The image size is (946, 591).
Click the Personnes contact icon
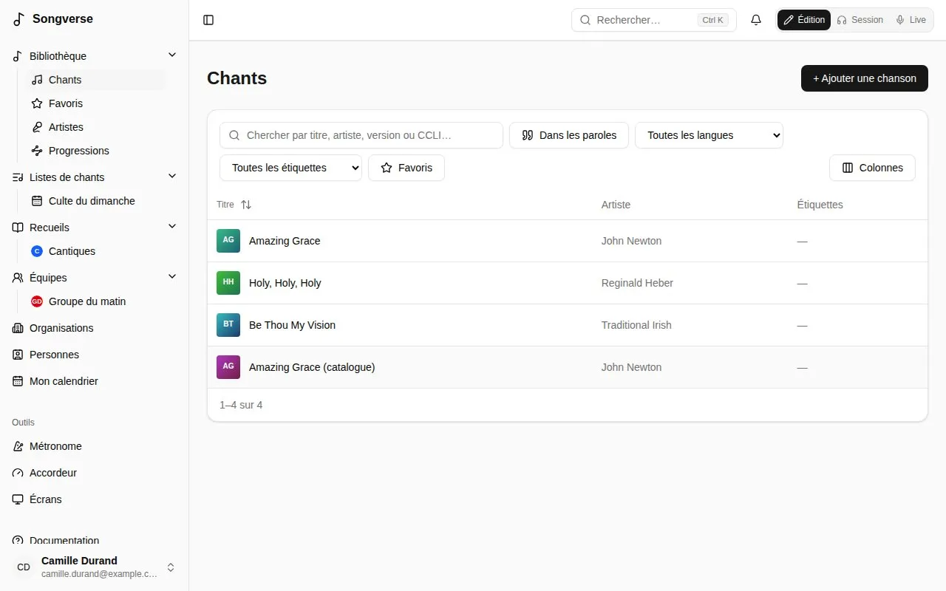click(18, 355)
